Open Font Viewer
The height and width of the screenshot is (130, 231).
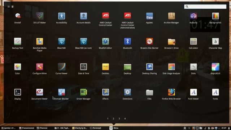point(193,94)
